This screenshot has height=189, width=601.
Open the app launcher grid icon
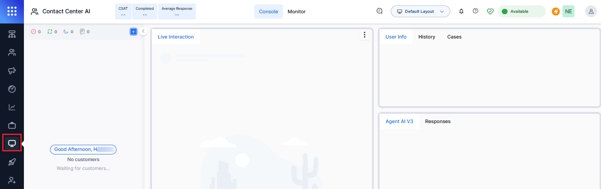pyautogui.click(x=12, y=12)
